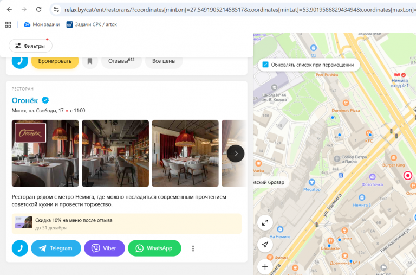Click the Megatop store marker
Image resolution: width=416 pixels, height=275 pixels.
click(312, 182)
